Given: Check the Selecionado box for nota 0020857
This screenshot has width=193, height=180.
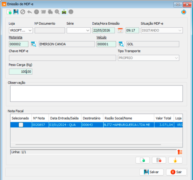Looking at the screenshot, I should click(x=21, y=125).
